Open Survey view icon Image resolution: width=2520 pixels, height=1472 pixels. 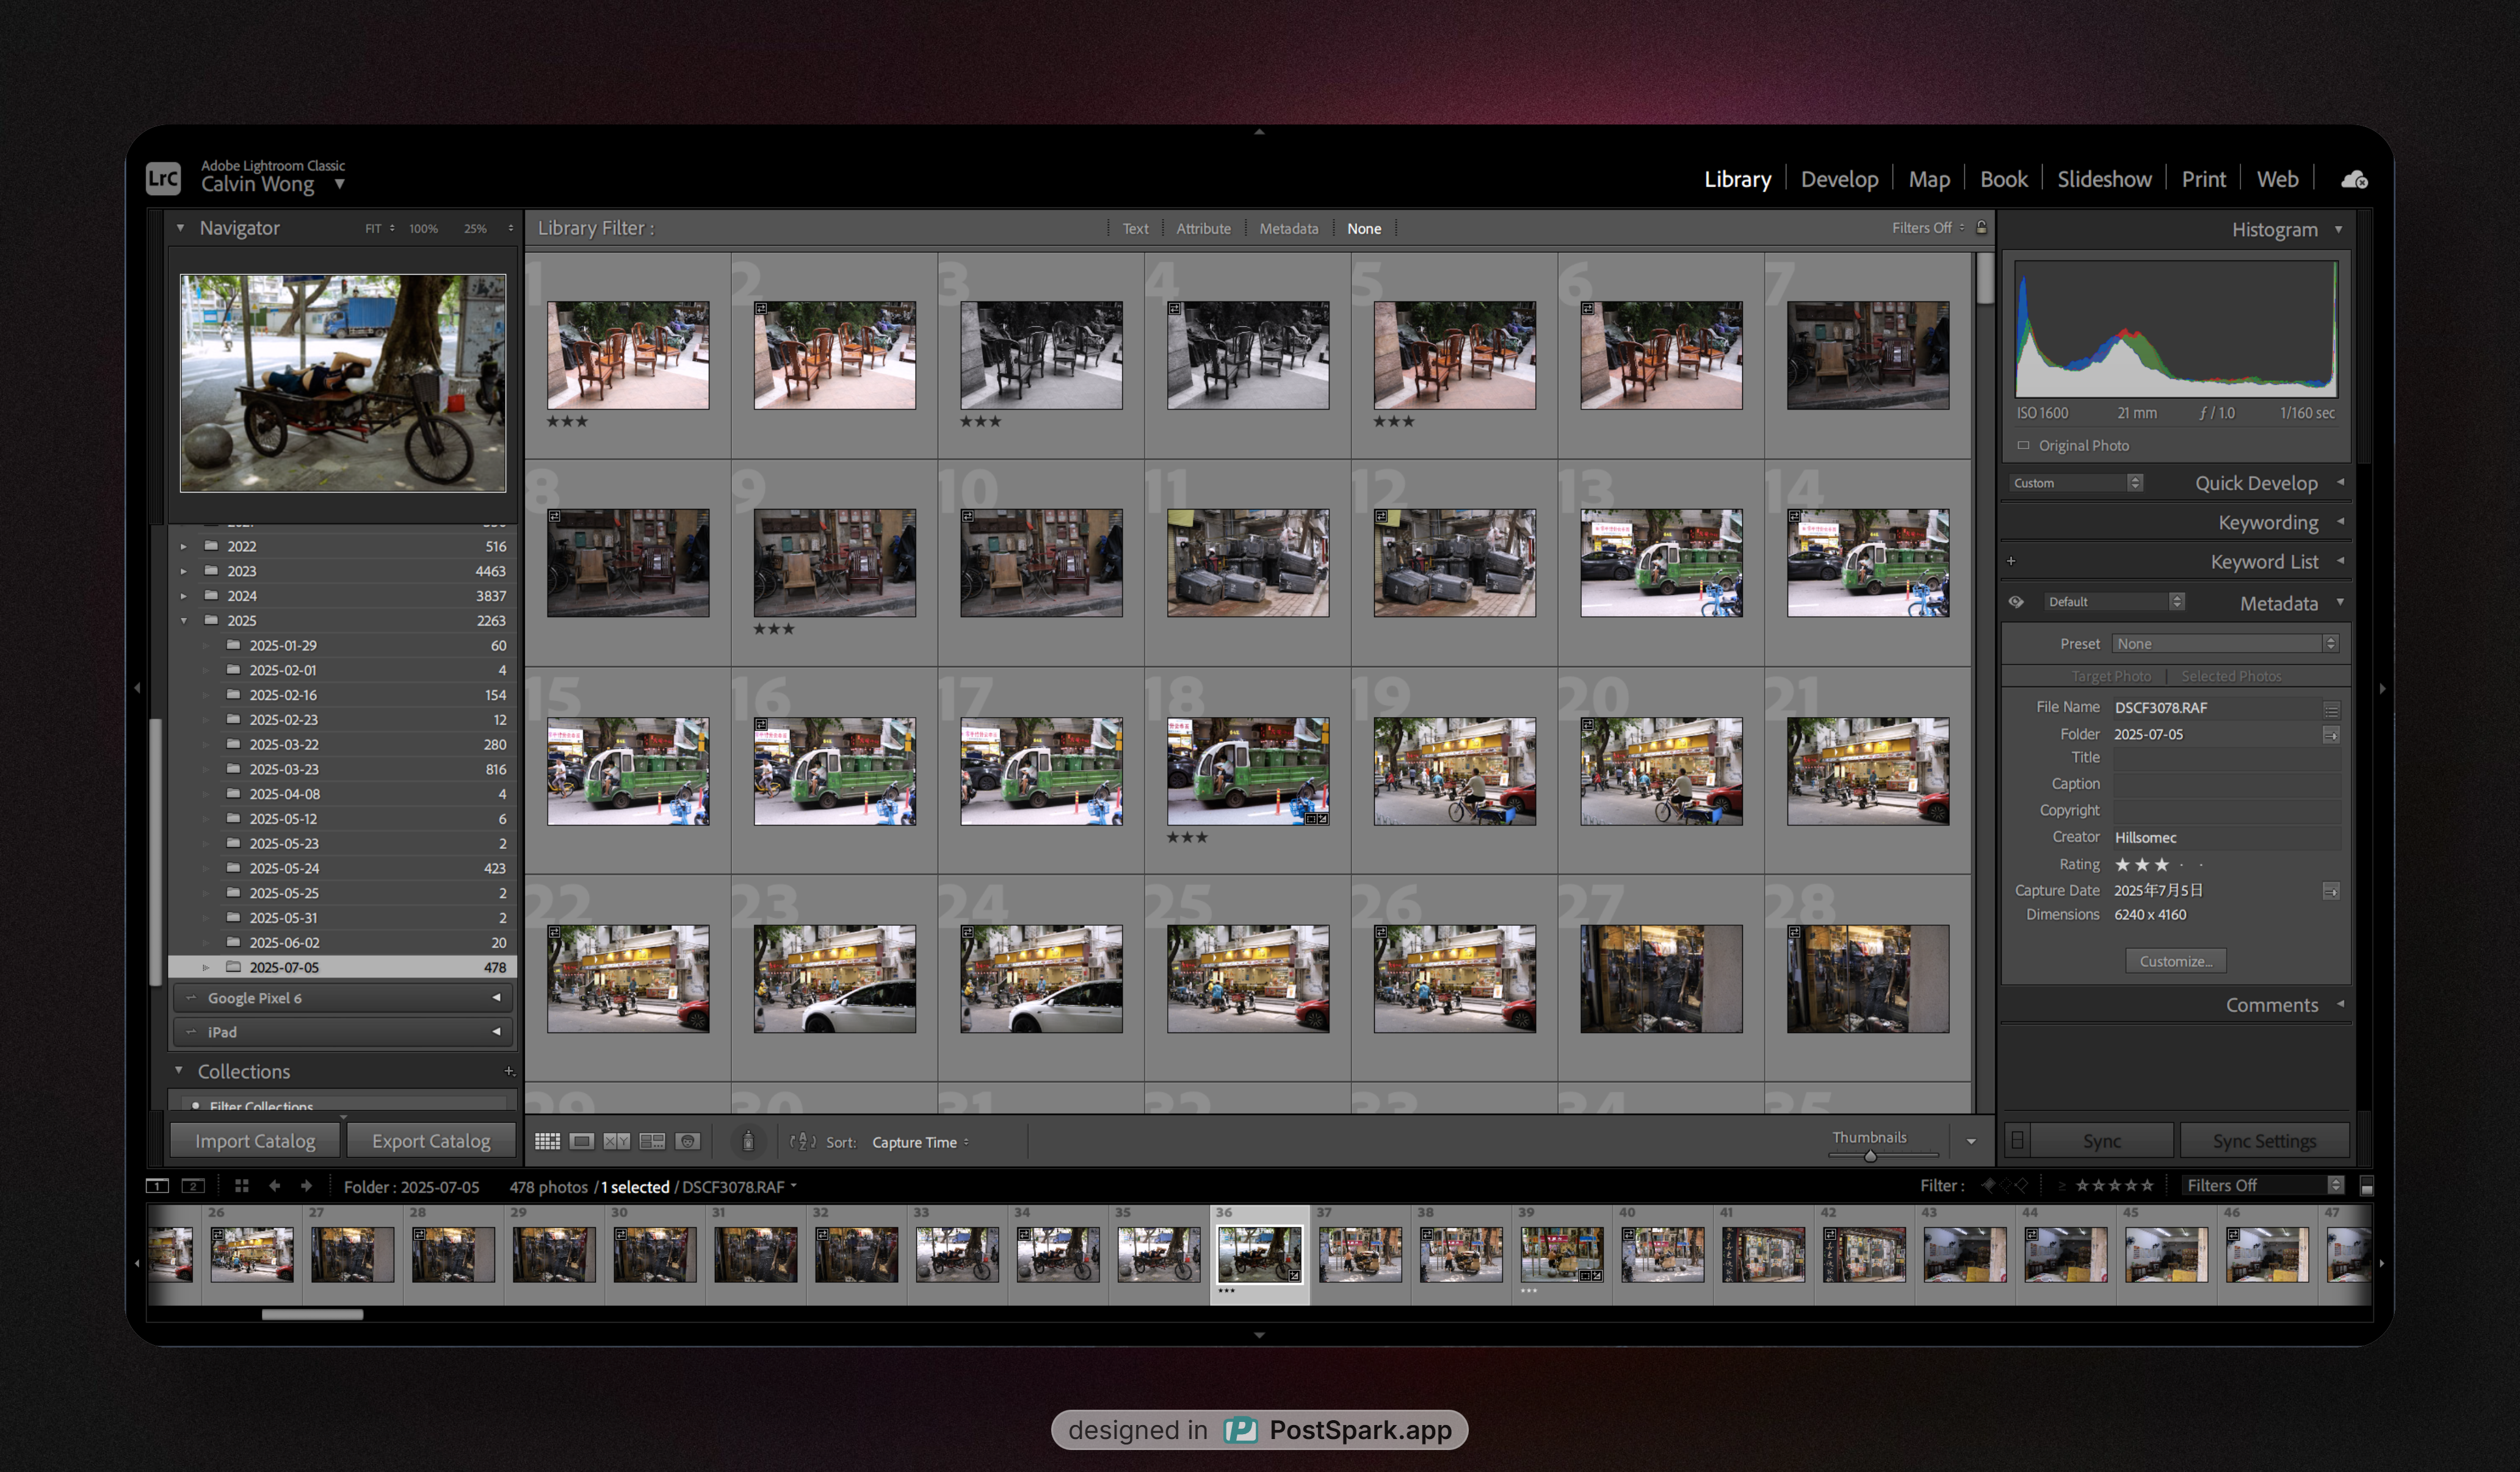pyautogui.click(x=652, y=1141)
